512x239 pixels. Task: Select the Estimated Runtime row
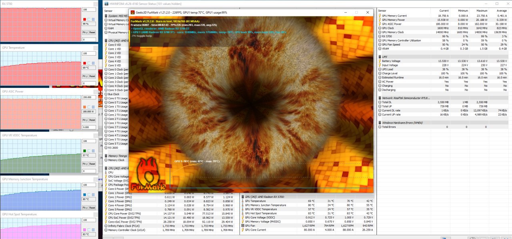pyautogui.click(x=444, y=78)
